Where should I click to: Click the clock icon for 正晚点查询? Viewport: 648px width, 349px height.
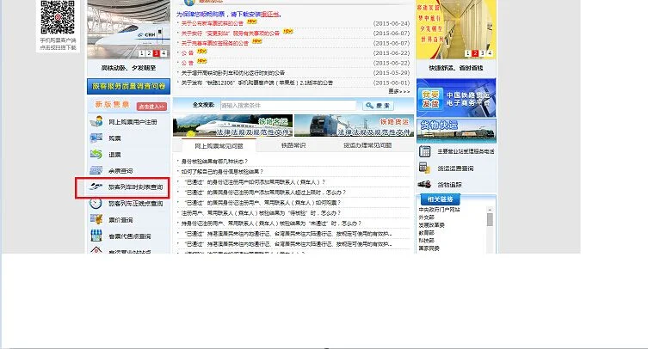[x=96, y=203]
